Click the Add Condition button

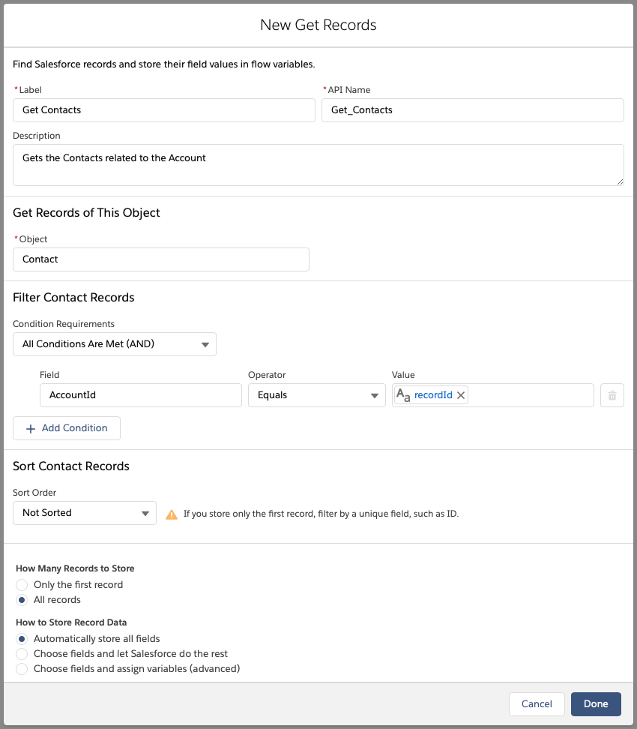tap(67, 428)
